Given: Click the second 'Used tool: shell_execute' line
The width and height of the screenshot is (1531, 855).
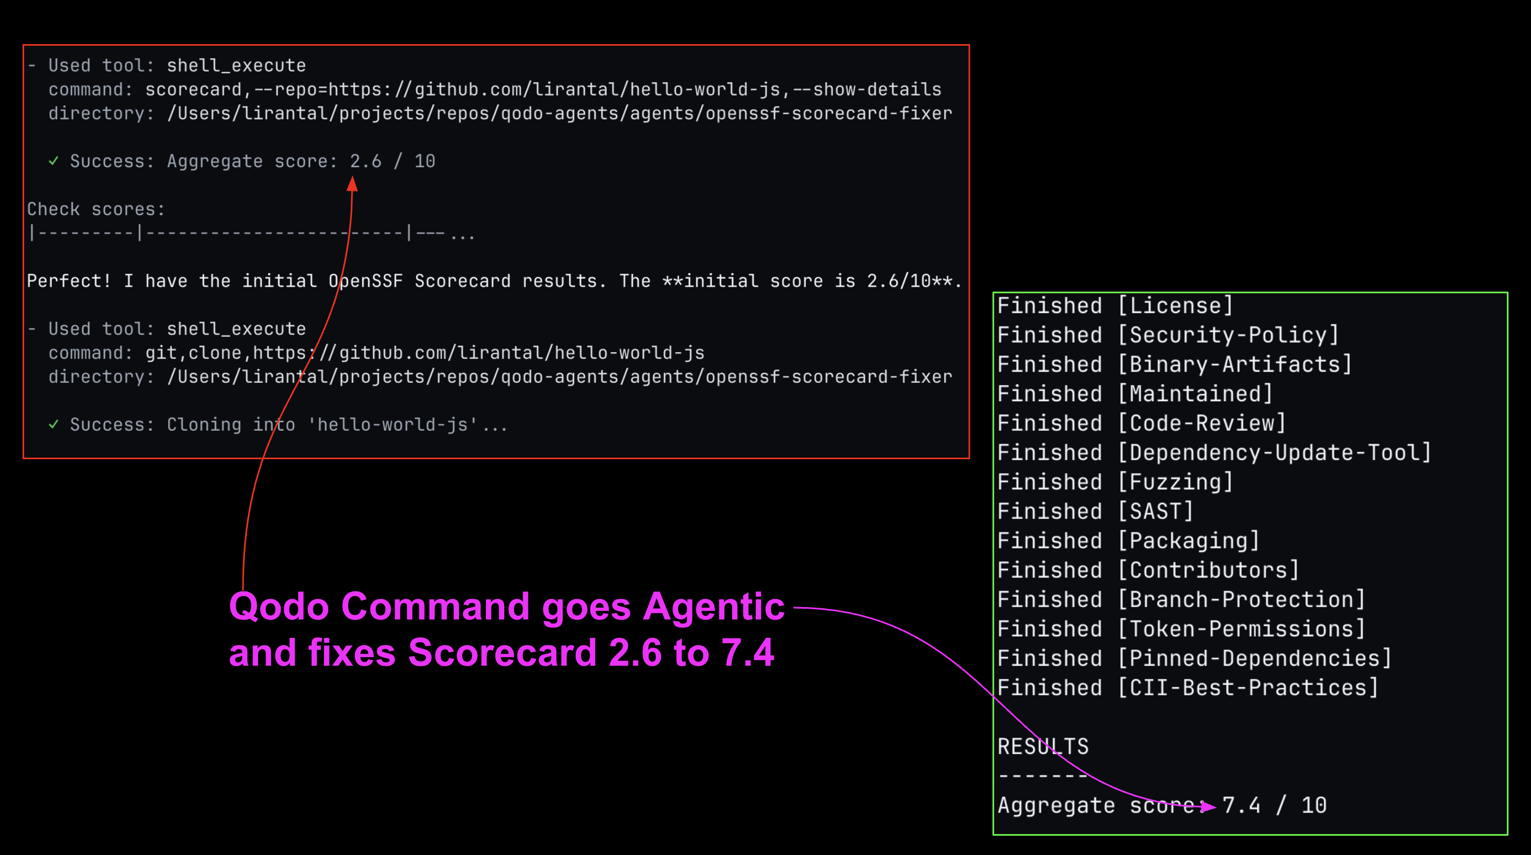Looking at the screenshot, I should tap(167, 329).
